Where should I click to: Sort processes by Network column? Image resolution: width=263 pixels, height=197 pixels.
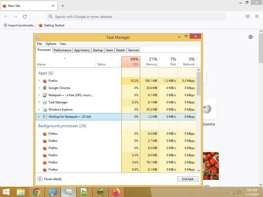187,62
